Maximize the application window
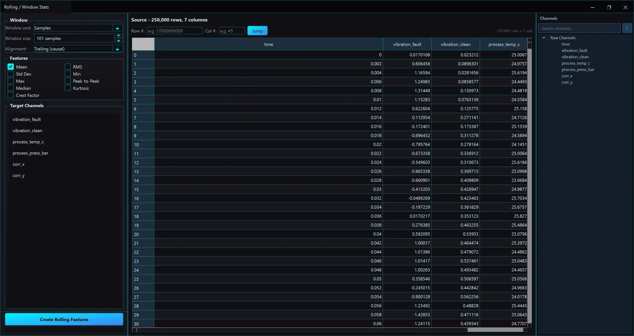Screen dimensions: 634x336 click(609, 7)
